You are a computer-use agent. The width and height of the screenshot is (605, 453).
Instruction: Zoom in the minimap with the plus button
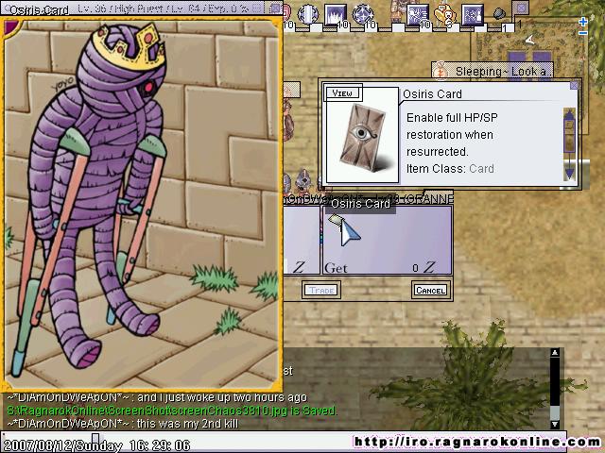(583, 22)
